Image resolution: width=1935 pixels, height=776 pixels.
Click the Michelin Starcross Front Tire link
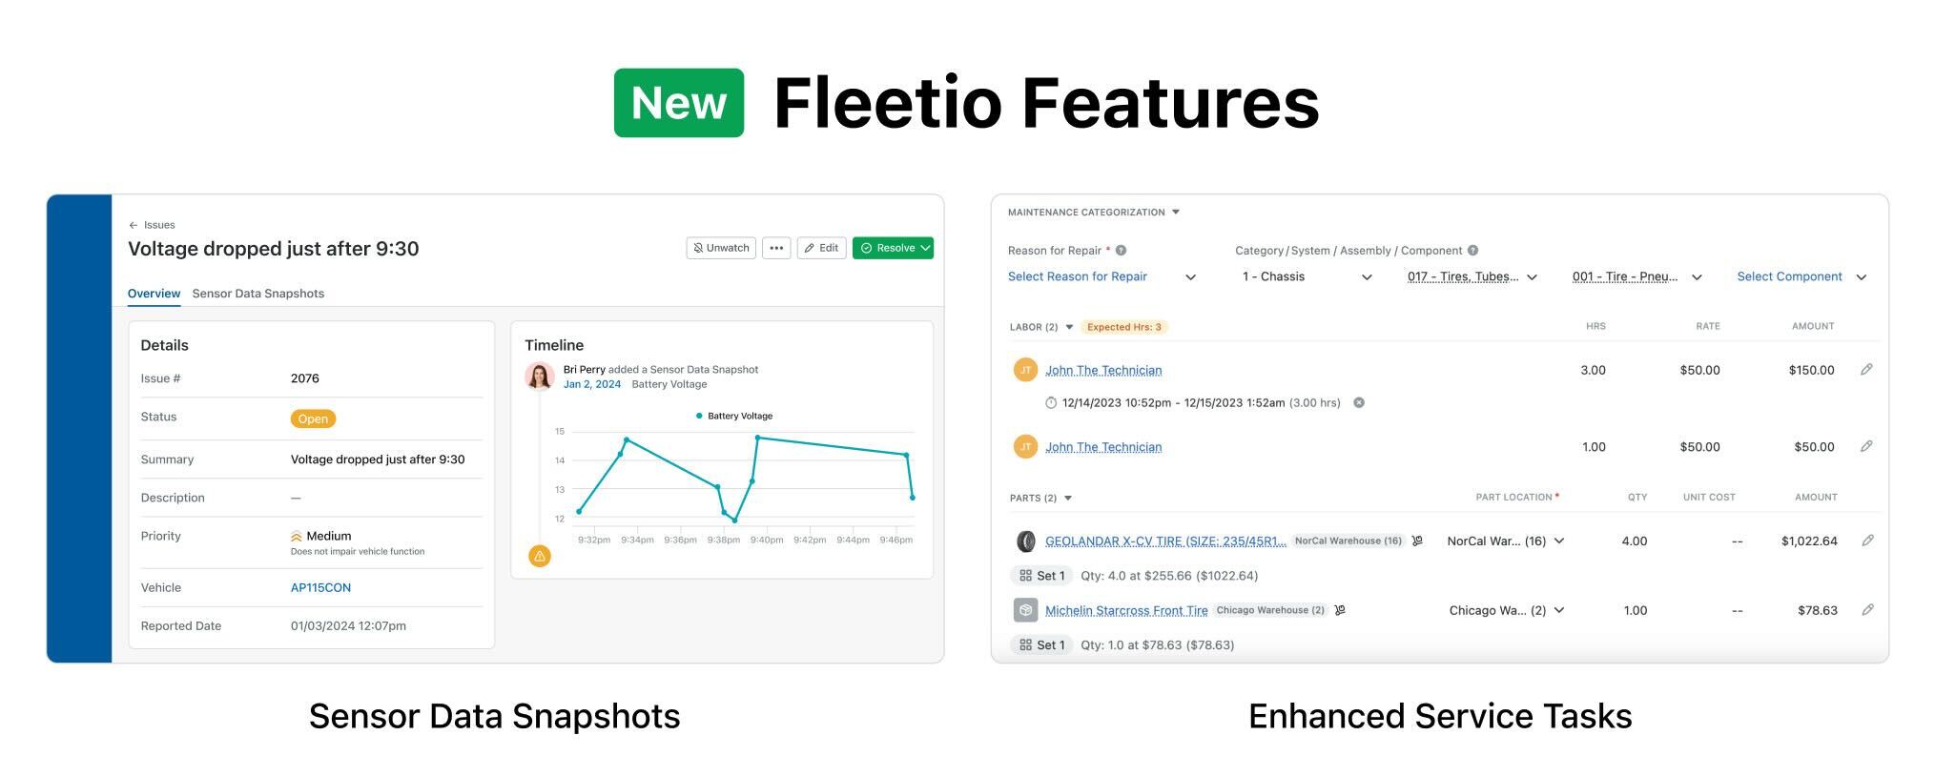pyautogui.click(x=1126, y=610)
